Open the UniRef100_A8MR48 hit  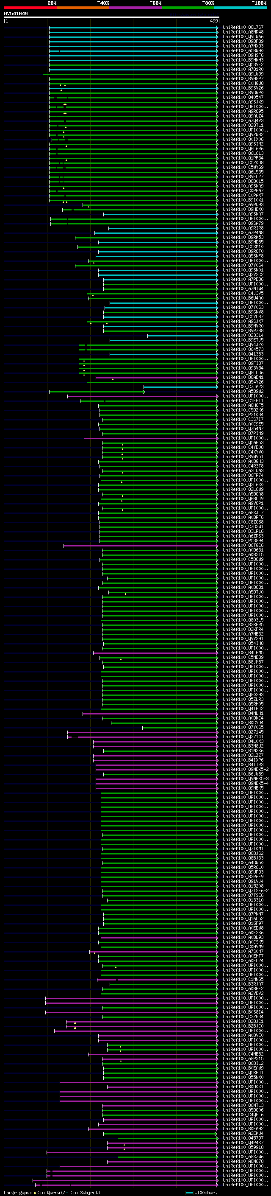click(x=243, y=32)
